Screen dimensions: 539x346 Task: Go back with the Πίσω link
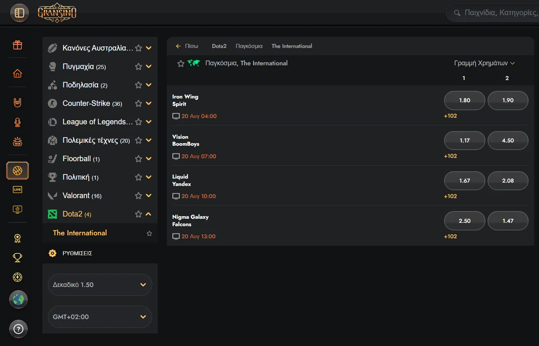[187, 46]
